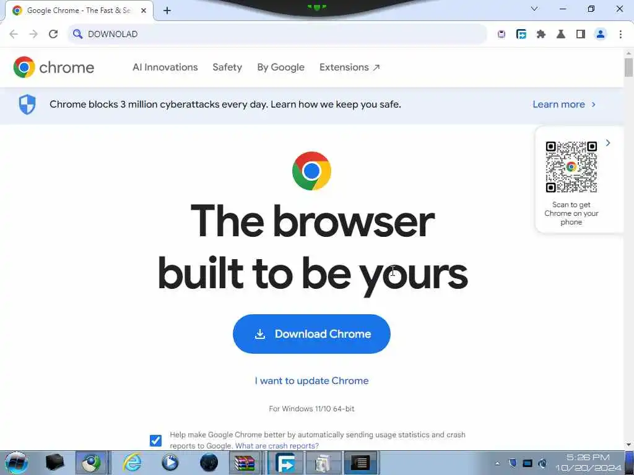Viewport: 634px width, 475px height.
Task: Click I want to update Chrome link
Action: [x=311, y=381]
